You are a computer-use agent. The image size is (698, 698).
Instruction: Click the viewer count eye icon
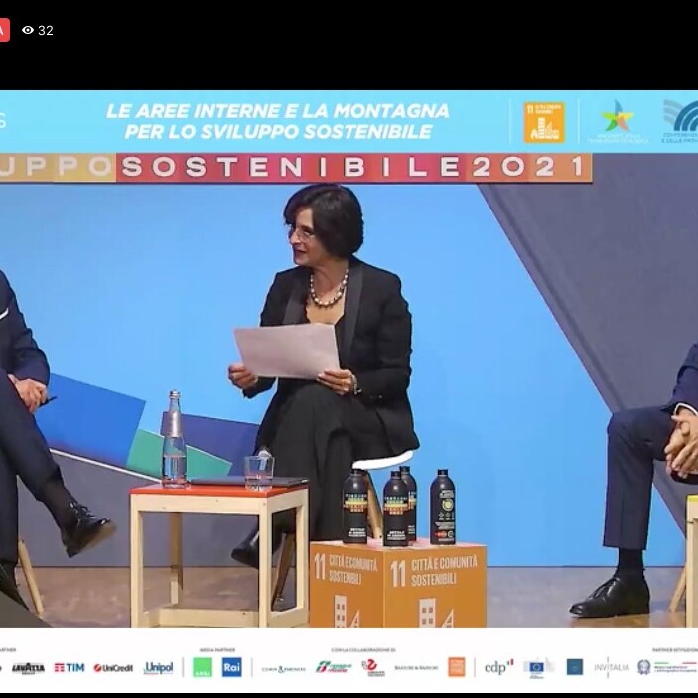pyautogui.click(x=28, y=31)
